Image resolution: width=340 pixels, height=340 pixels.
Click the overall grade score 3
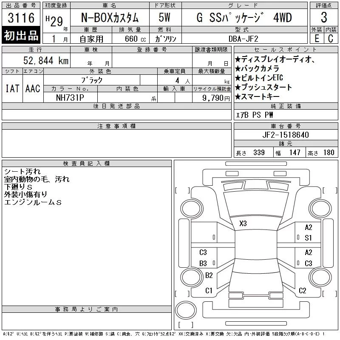coord(323,18)
